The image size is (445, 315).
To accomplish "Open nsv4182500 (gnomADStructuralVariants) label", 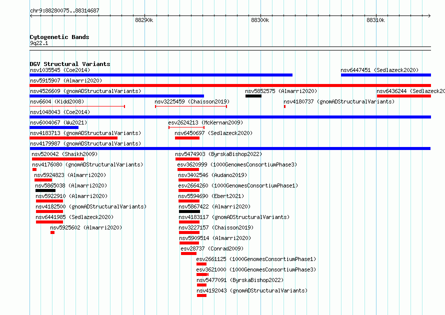I will click(x=91, y=206).
